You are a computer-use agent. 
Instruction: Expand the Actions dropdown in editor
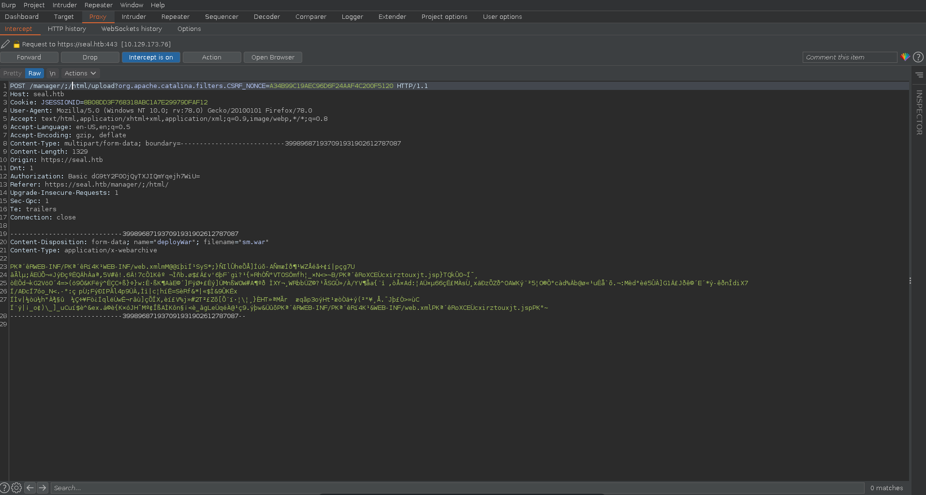(x=80, y=73)
